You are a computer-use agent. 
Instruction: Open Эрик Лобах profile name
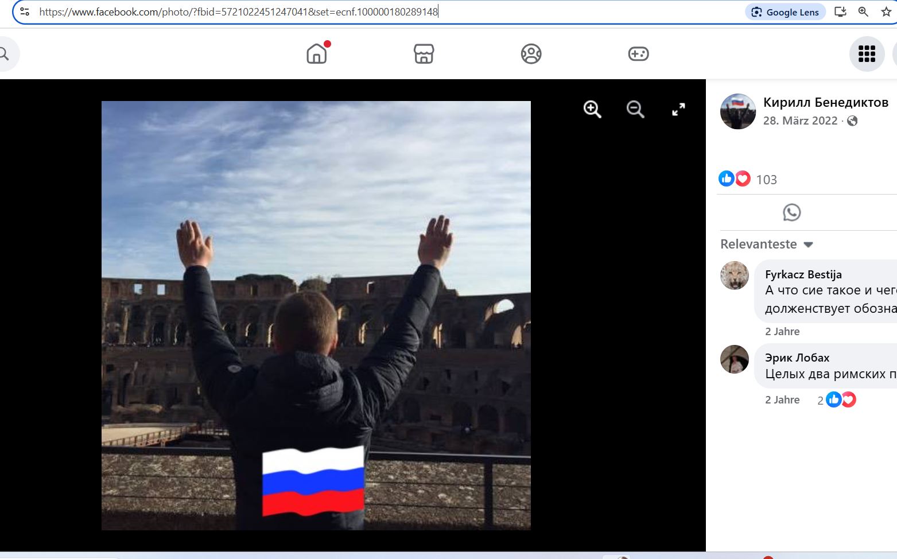(797, 358)
